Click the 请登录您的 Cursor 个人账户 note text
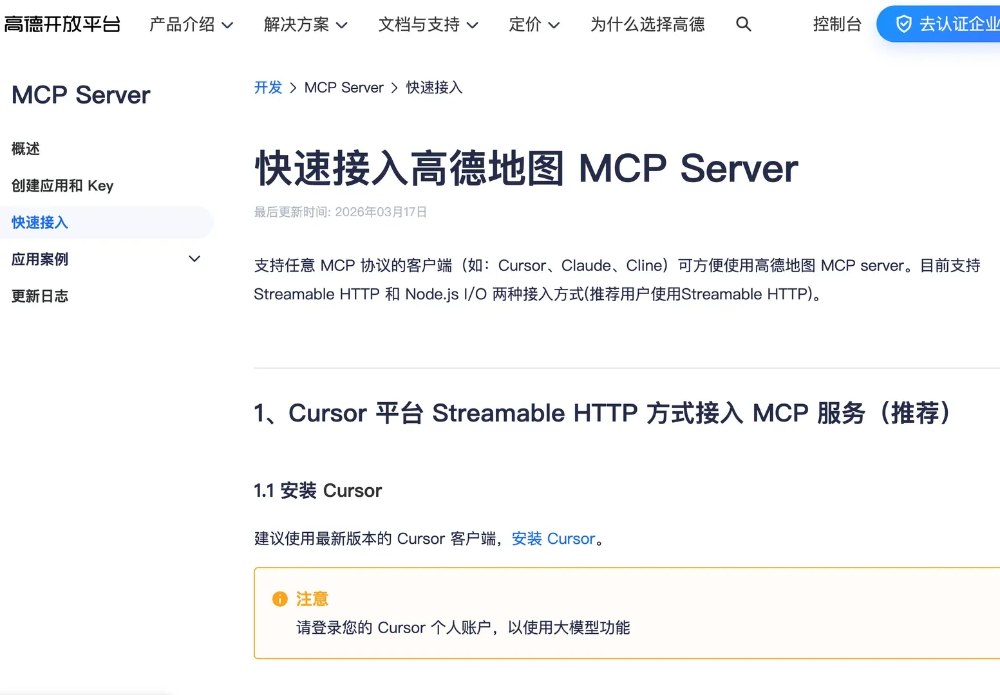The width and height of the screenshot is (1000, 695). (463, 627)
